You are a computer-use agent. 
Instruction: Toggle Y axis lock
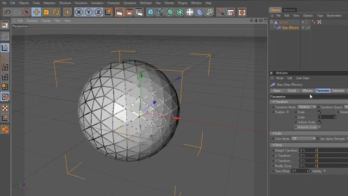click(x=89, y=12)
